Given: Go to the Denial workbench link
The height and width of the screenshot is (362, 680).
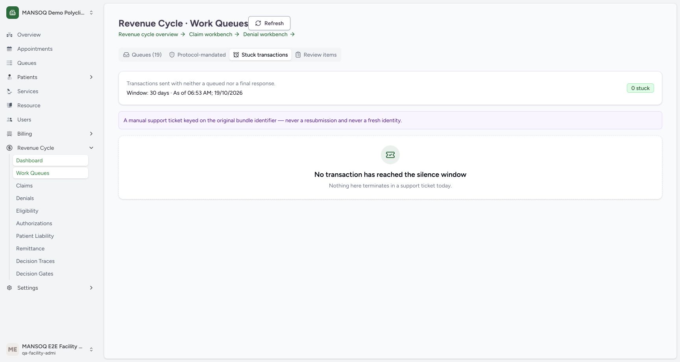Looking at the screenshot, I should 269,34.
